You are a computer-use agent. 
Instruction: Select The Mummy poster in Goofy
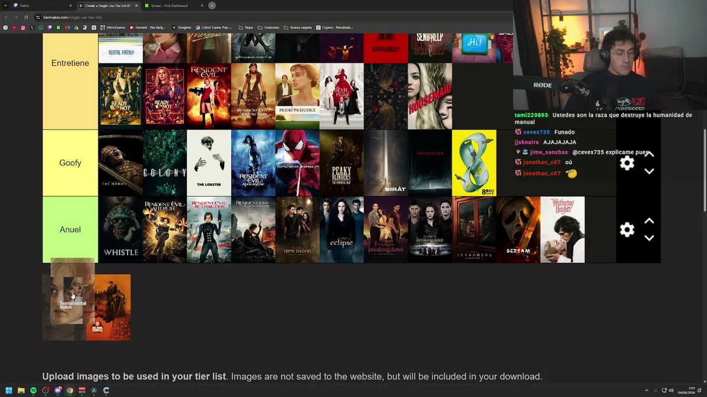pyautogui.click(x=120, y=163)
